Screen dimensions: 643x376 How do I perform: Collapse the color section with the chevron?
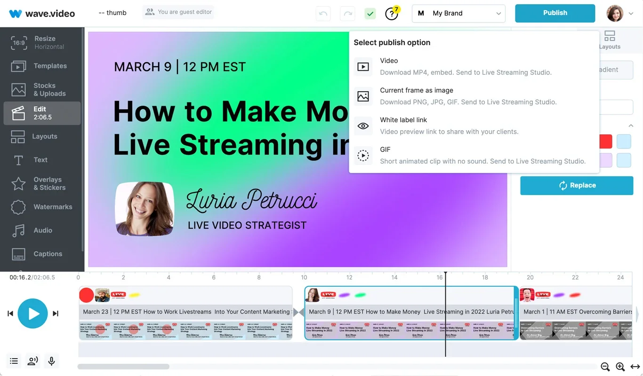click(631, 125)
